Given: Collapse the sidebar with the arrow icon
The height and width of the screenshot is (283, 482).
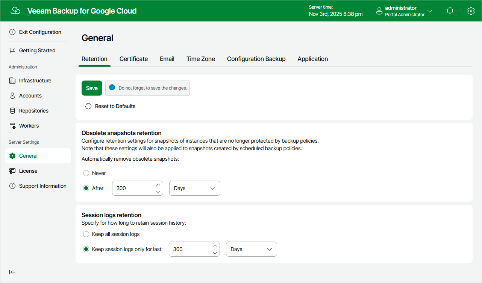Looking at the screenshot, I should pyautogui.click(x=12, y=272).
